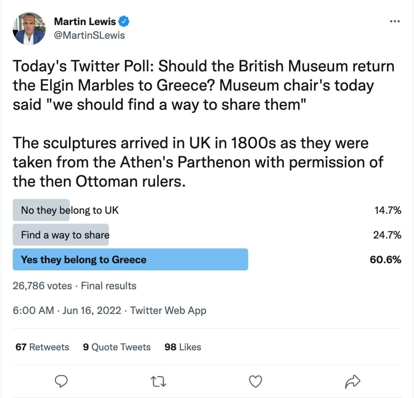Click the tweet text about Elgin Marbles

click(202, 85)
